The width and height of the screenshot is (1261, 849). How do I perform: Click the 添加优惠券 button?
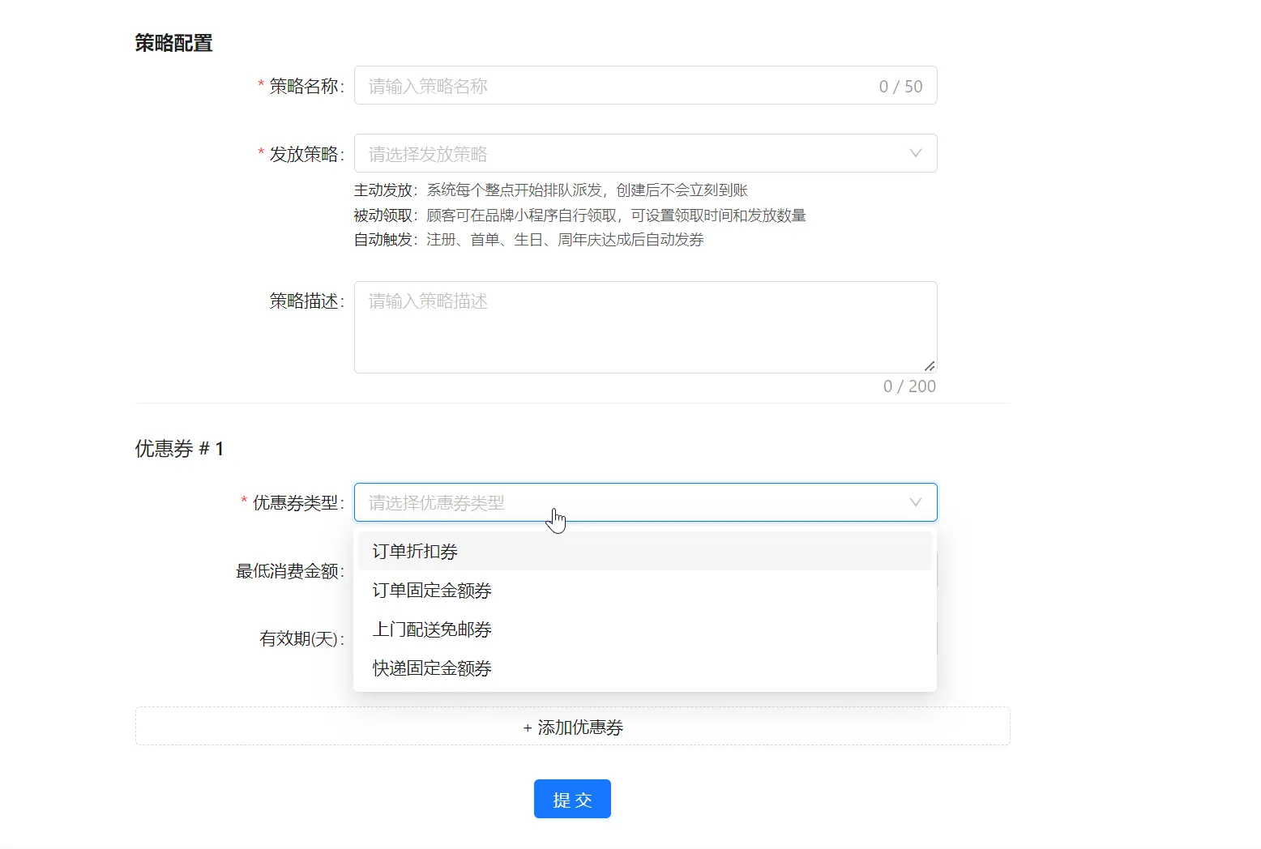pos(573,727)
